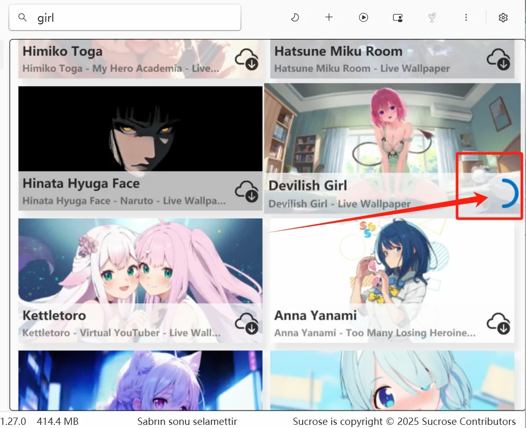Click the cocktail glass icon
Screen dimensions: 526x428
(x=432, y=18)
